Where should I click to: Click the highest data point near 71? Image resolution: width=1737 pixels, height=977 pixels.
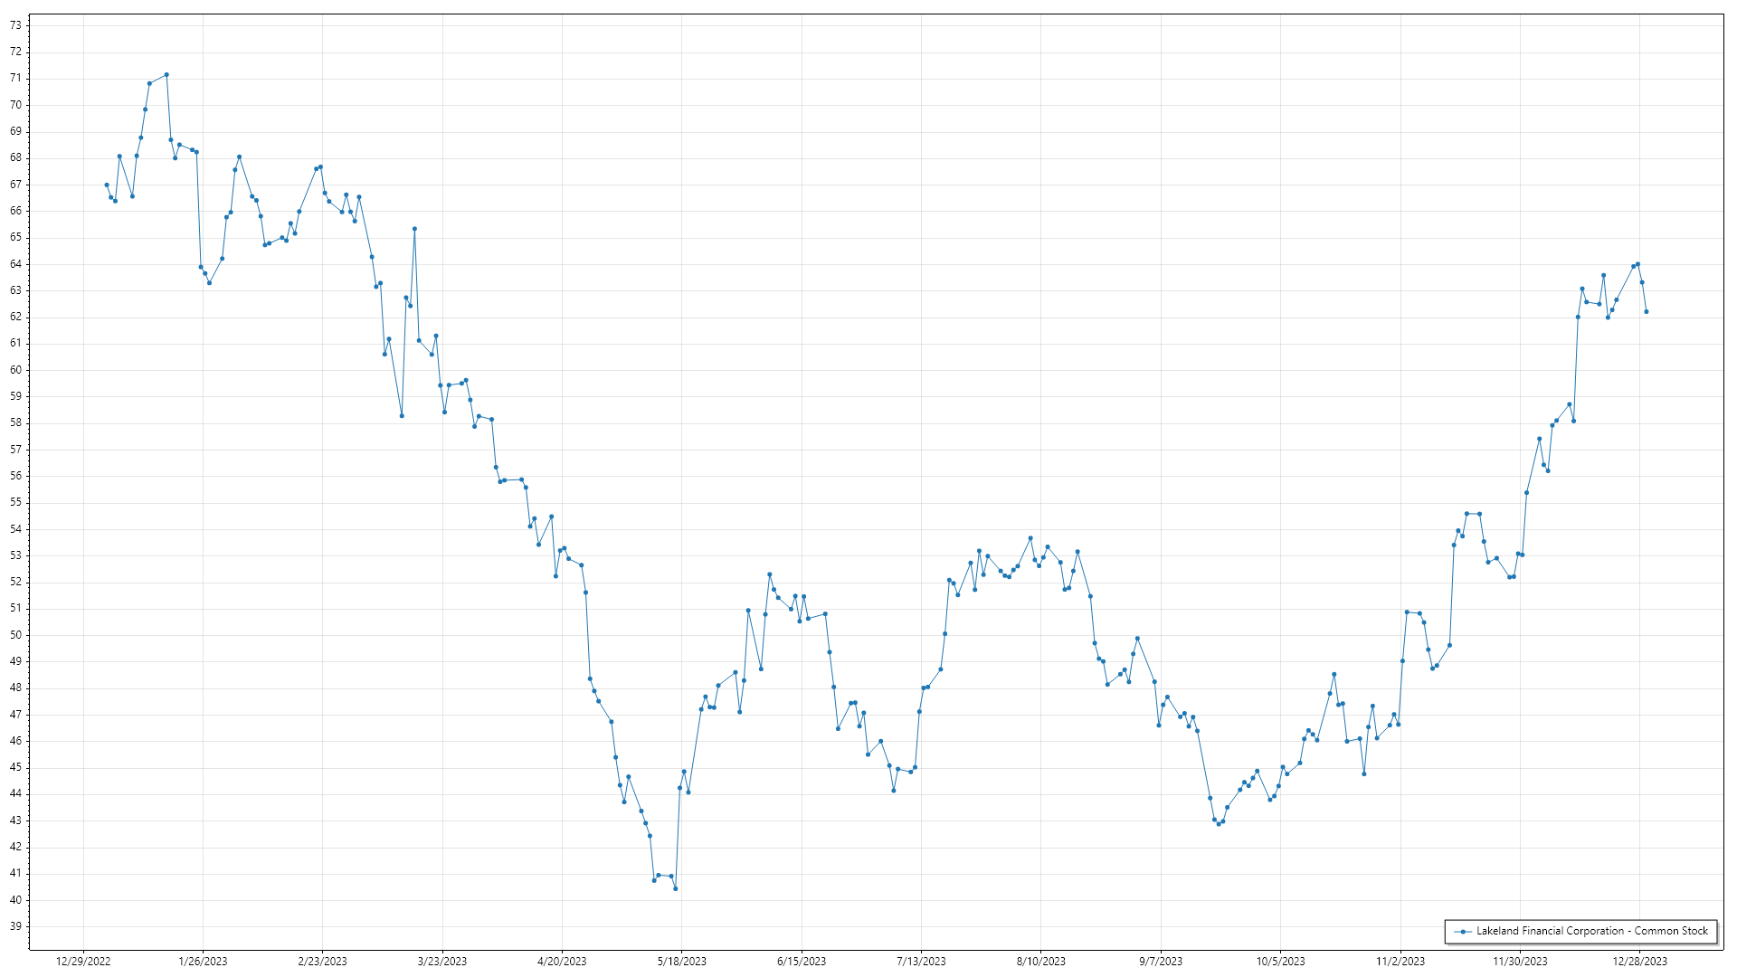click(166, 75)
